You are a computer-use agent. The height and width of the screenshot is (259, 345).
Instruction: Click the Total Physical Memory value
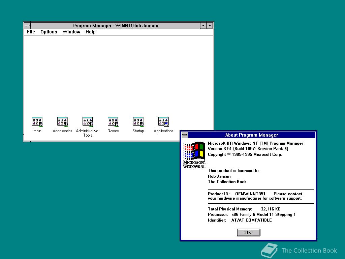(270, 209)
